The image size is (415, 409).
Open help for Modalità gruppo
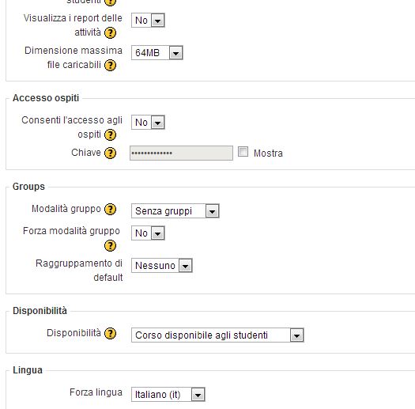[110, 210]
